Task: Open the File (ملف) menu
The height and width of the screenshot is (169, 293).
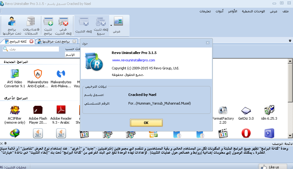Action: pos(286,11)
